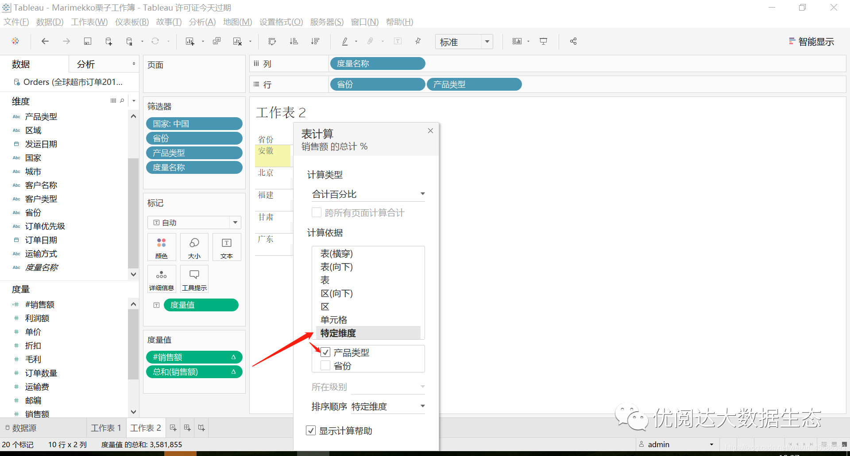Toggle the 显示计算帮助 checkbox
This screenshot has width=850, height=456.
(311, 430)
